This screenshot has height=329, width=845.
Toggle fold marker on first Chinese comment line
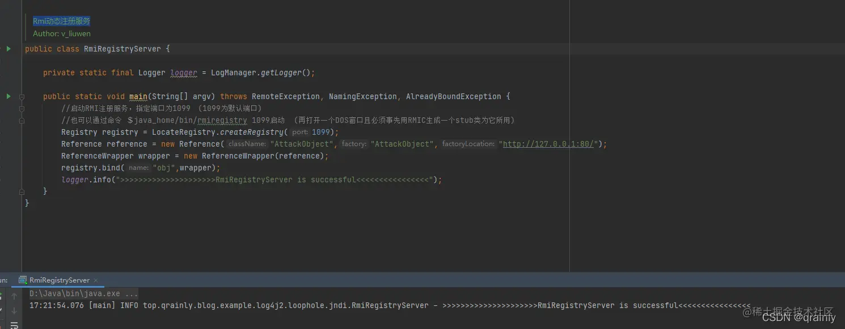22,109
